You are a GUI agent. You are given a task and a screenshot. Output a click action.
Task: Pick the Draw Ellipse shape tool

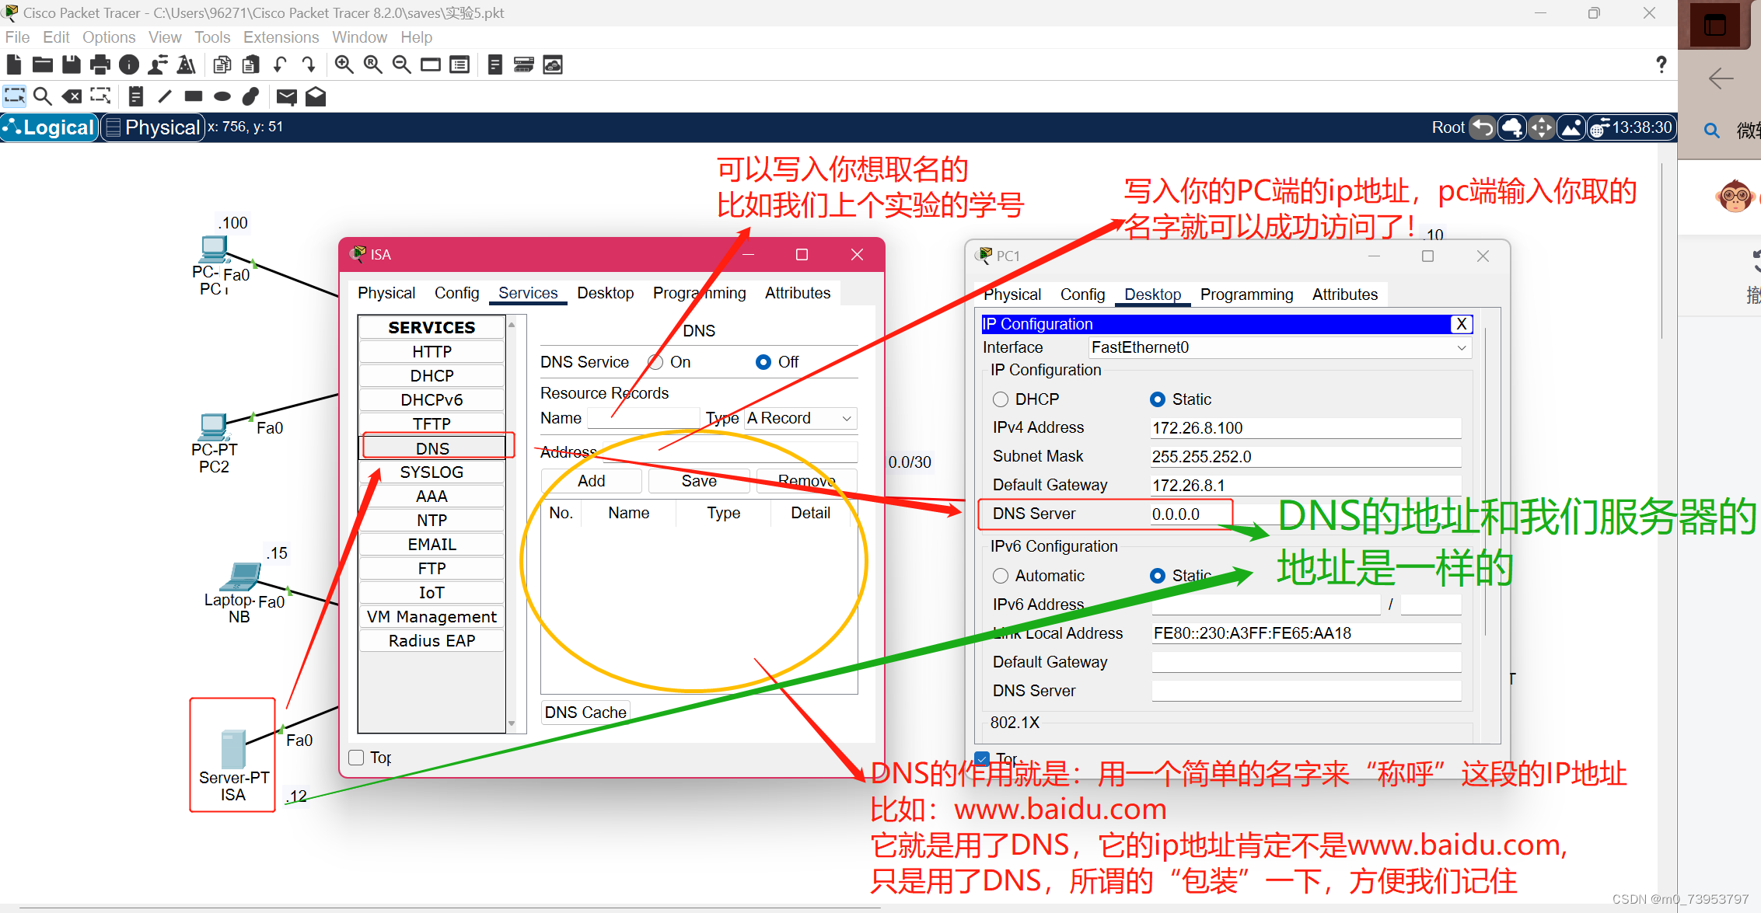coord(222,96)
